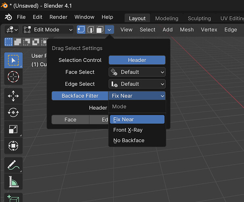Open the Face Select Default dropdown
The image size is (244, 202).
point(137,72)
